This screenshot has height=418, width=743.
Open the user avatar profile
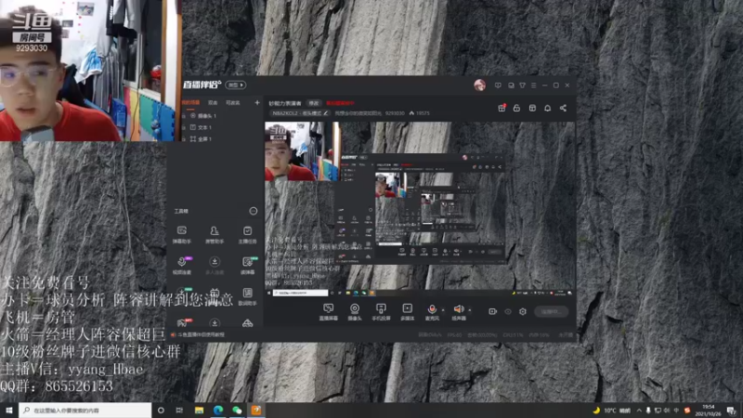(479, 85)
